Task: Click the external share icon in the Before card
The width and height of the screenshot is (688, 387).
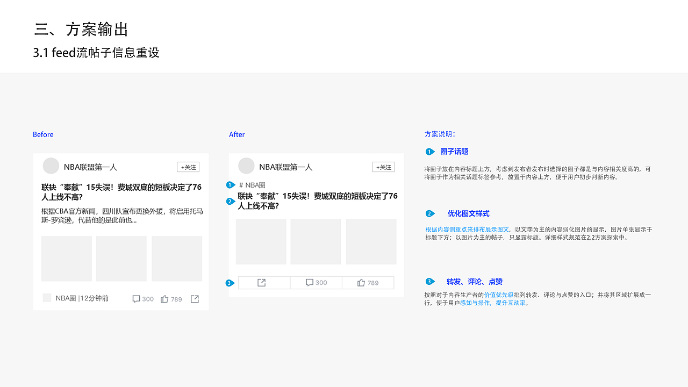Action: pos(195,298)
